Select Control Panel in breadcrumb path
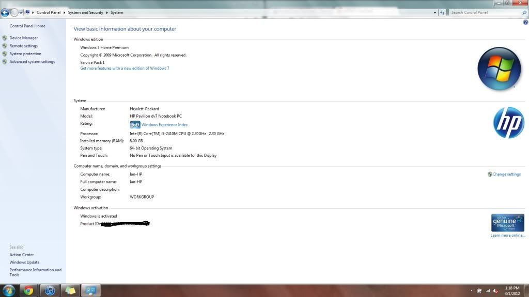529x297 pixels. 48,12
